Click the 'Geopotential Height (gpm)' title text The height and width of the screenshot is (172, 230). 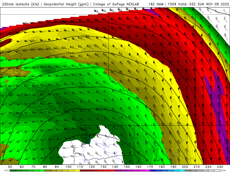point(66,4)
